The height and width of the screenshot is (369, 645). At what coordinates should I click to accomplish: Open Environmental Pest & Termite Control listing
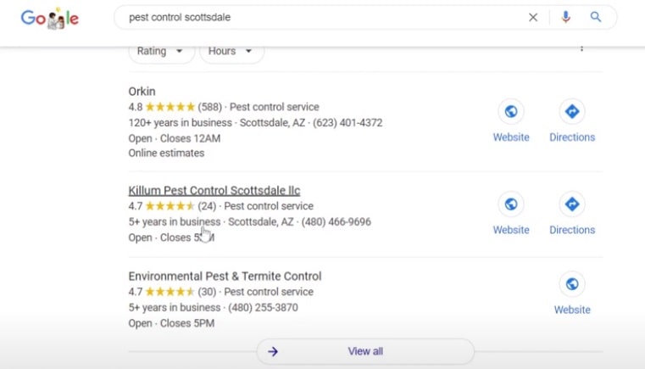225,276
